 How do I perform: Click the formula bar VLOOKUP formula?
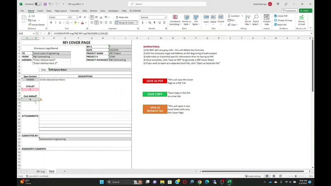point(81,33)
